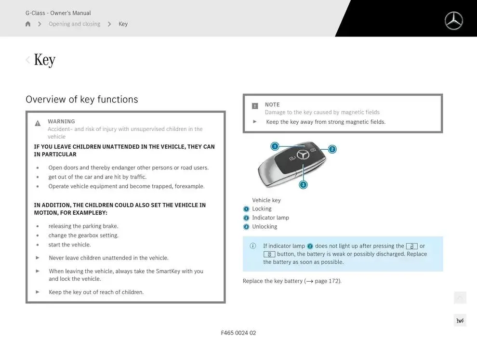Image resolution: width=477 pixels, height=337 pixels.
Task: Click the warning triangle icon
Action: click(38, 123)
